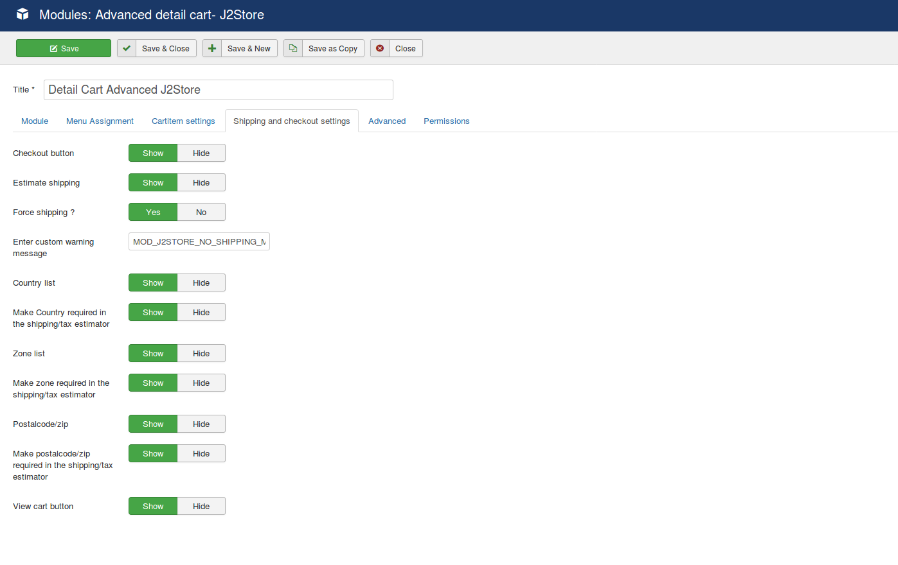Screen dimensions: 898x565
Task: Click the 'Zone list' label
Action: 29,354
